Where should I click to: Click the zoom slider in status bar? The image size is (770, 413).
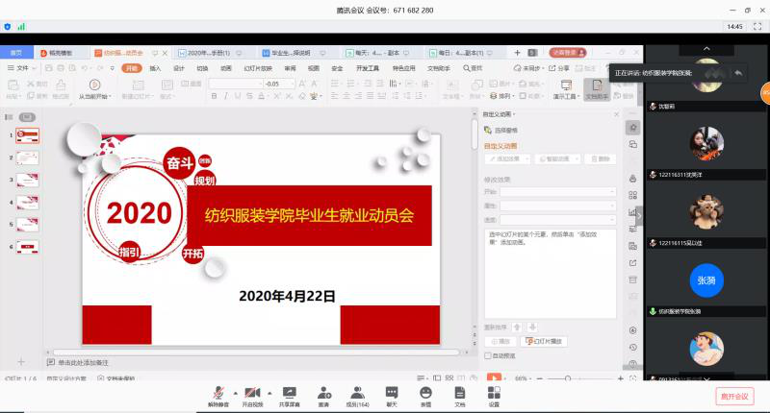pyautogui.click(x=568, y=378)
